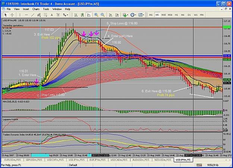Click the Laguerre indicator label
The image size is (233, 168).
[x=10, y=119]
